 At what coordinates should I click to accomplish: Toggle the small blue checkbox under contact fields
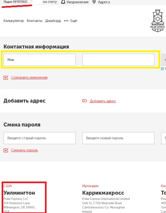pyautogui.click(x=162, y=69)
